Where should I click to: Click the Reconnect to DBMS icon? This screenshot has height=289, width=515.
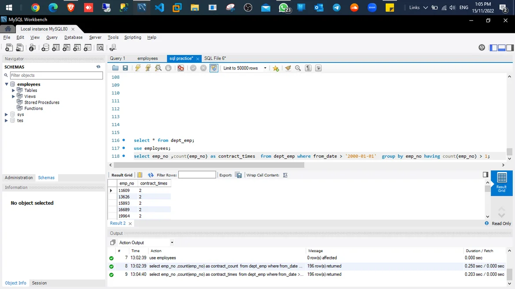113,48
